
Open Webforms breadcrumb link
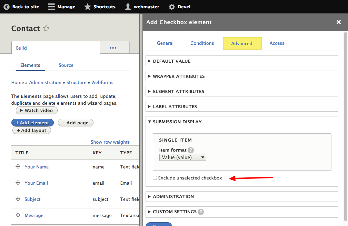(102, 82)
